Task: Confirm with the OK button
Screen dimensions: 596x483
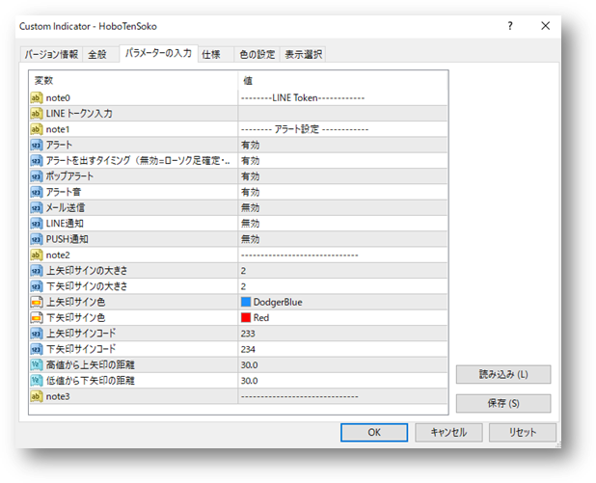Action: click(x=374, y=433)
